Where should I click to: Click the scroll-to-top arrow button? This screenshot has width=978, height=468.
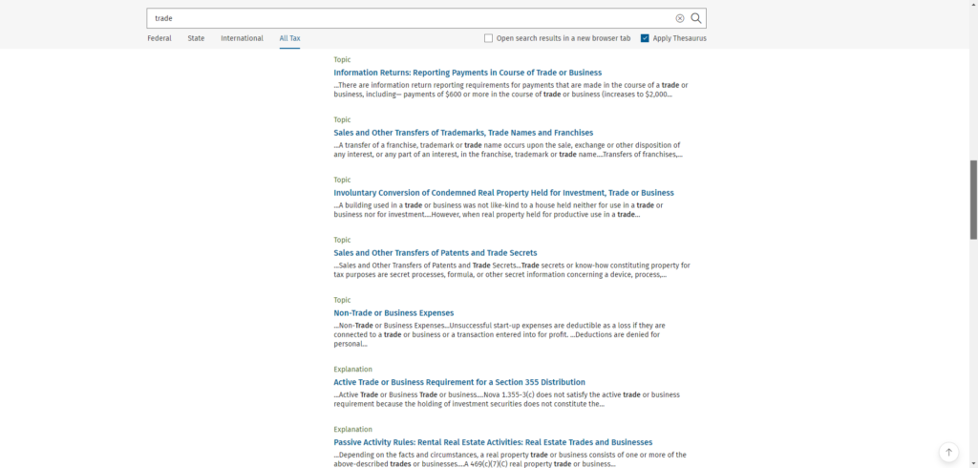947,452
